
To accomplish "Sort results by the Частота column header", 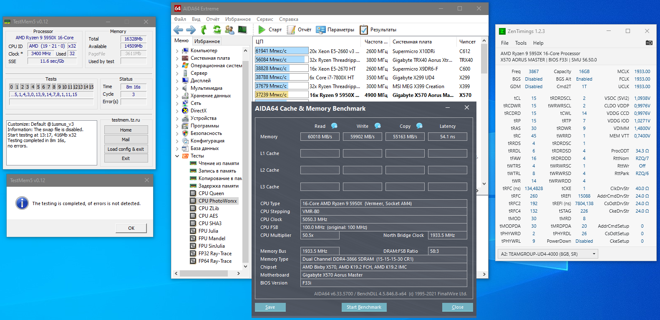I will tap(375, 42).
